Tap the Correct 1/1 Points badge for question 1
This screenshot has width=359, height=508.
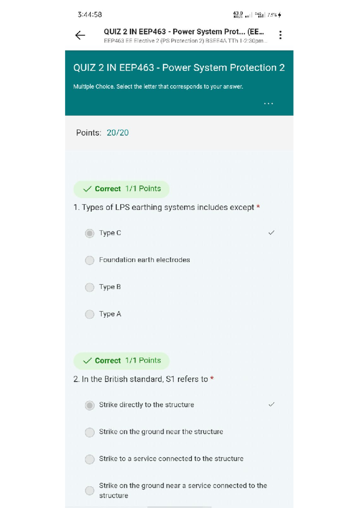pos(121,189)
